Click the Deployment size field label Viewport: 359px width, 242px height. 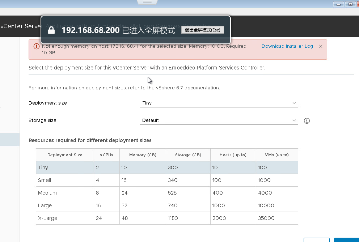48,103
